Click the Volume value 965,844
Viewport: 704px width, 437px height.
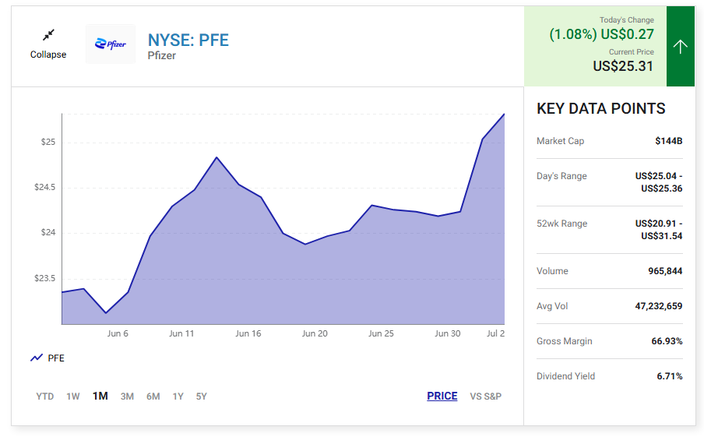coord(665,271)
